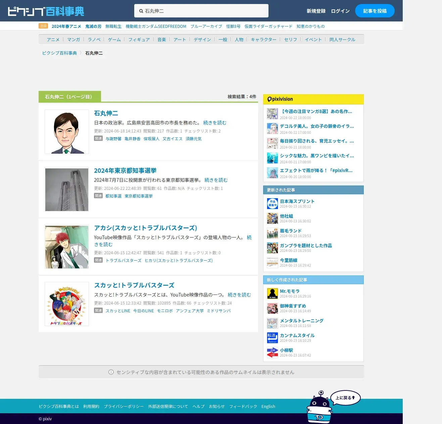Screen dimensions: 442x424
Task: Open the イベント category tab
Action: (x=313, y=40)
